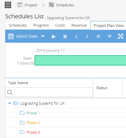Open the app grid menu icon

pos(8,5)
